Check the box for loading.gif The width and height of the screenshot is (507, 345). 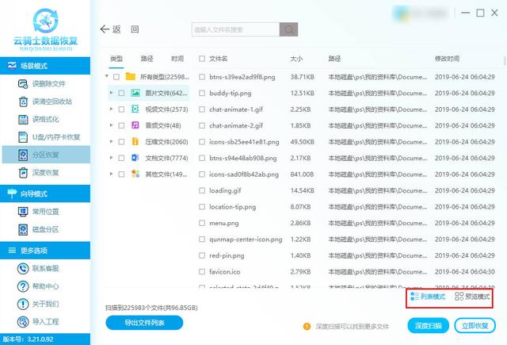[202, 190]
